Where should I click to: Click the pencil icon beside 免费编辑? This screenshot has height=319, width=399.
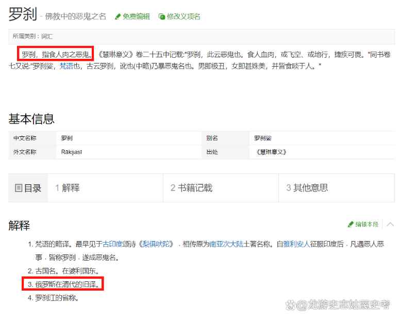tap(118, 17)
